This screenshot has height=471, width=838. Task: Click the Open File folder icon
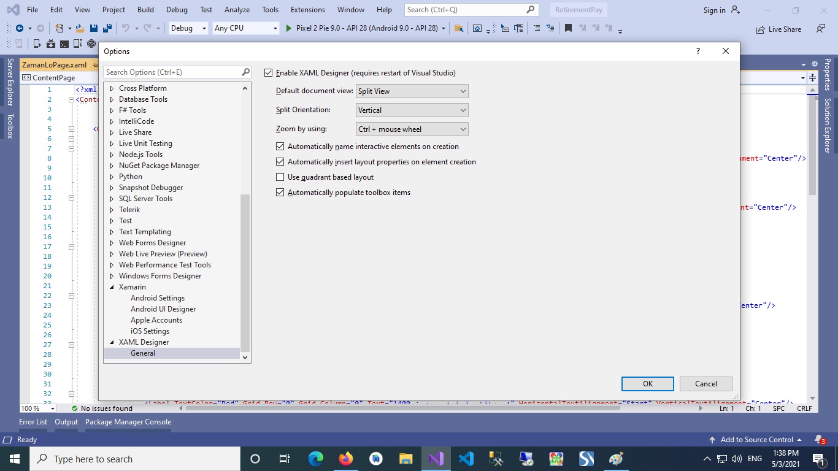pos(81,28)
